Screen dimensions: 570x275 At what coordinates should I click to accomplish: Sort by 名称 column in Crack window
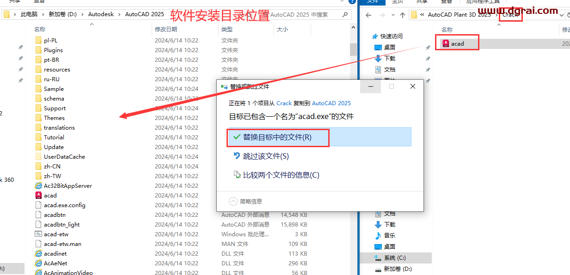click(447, 30)
